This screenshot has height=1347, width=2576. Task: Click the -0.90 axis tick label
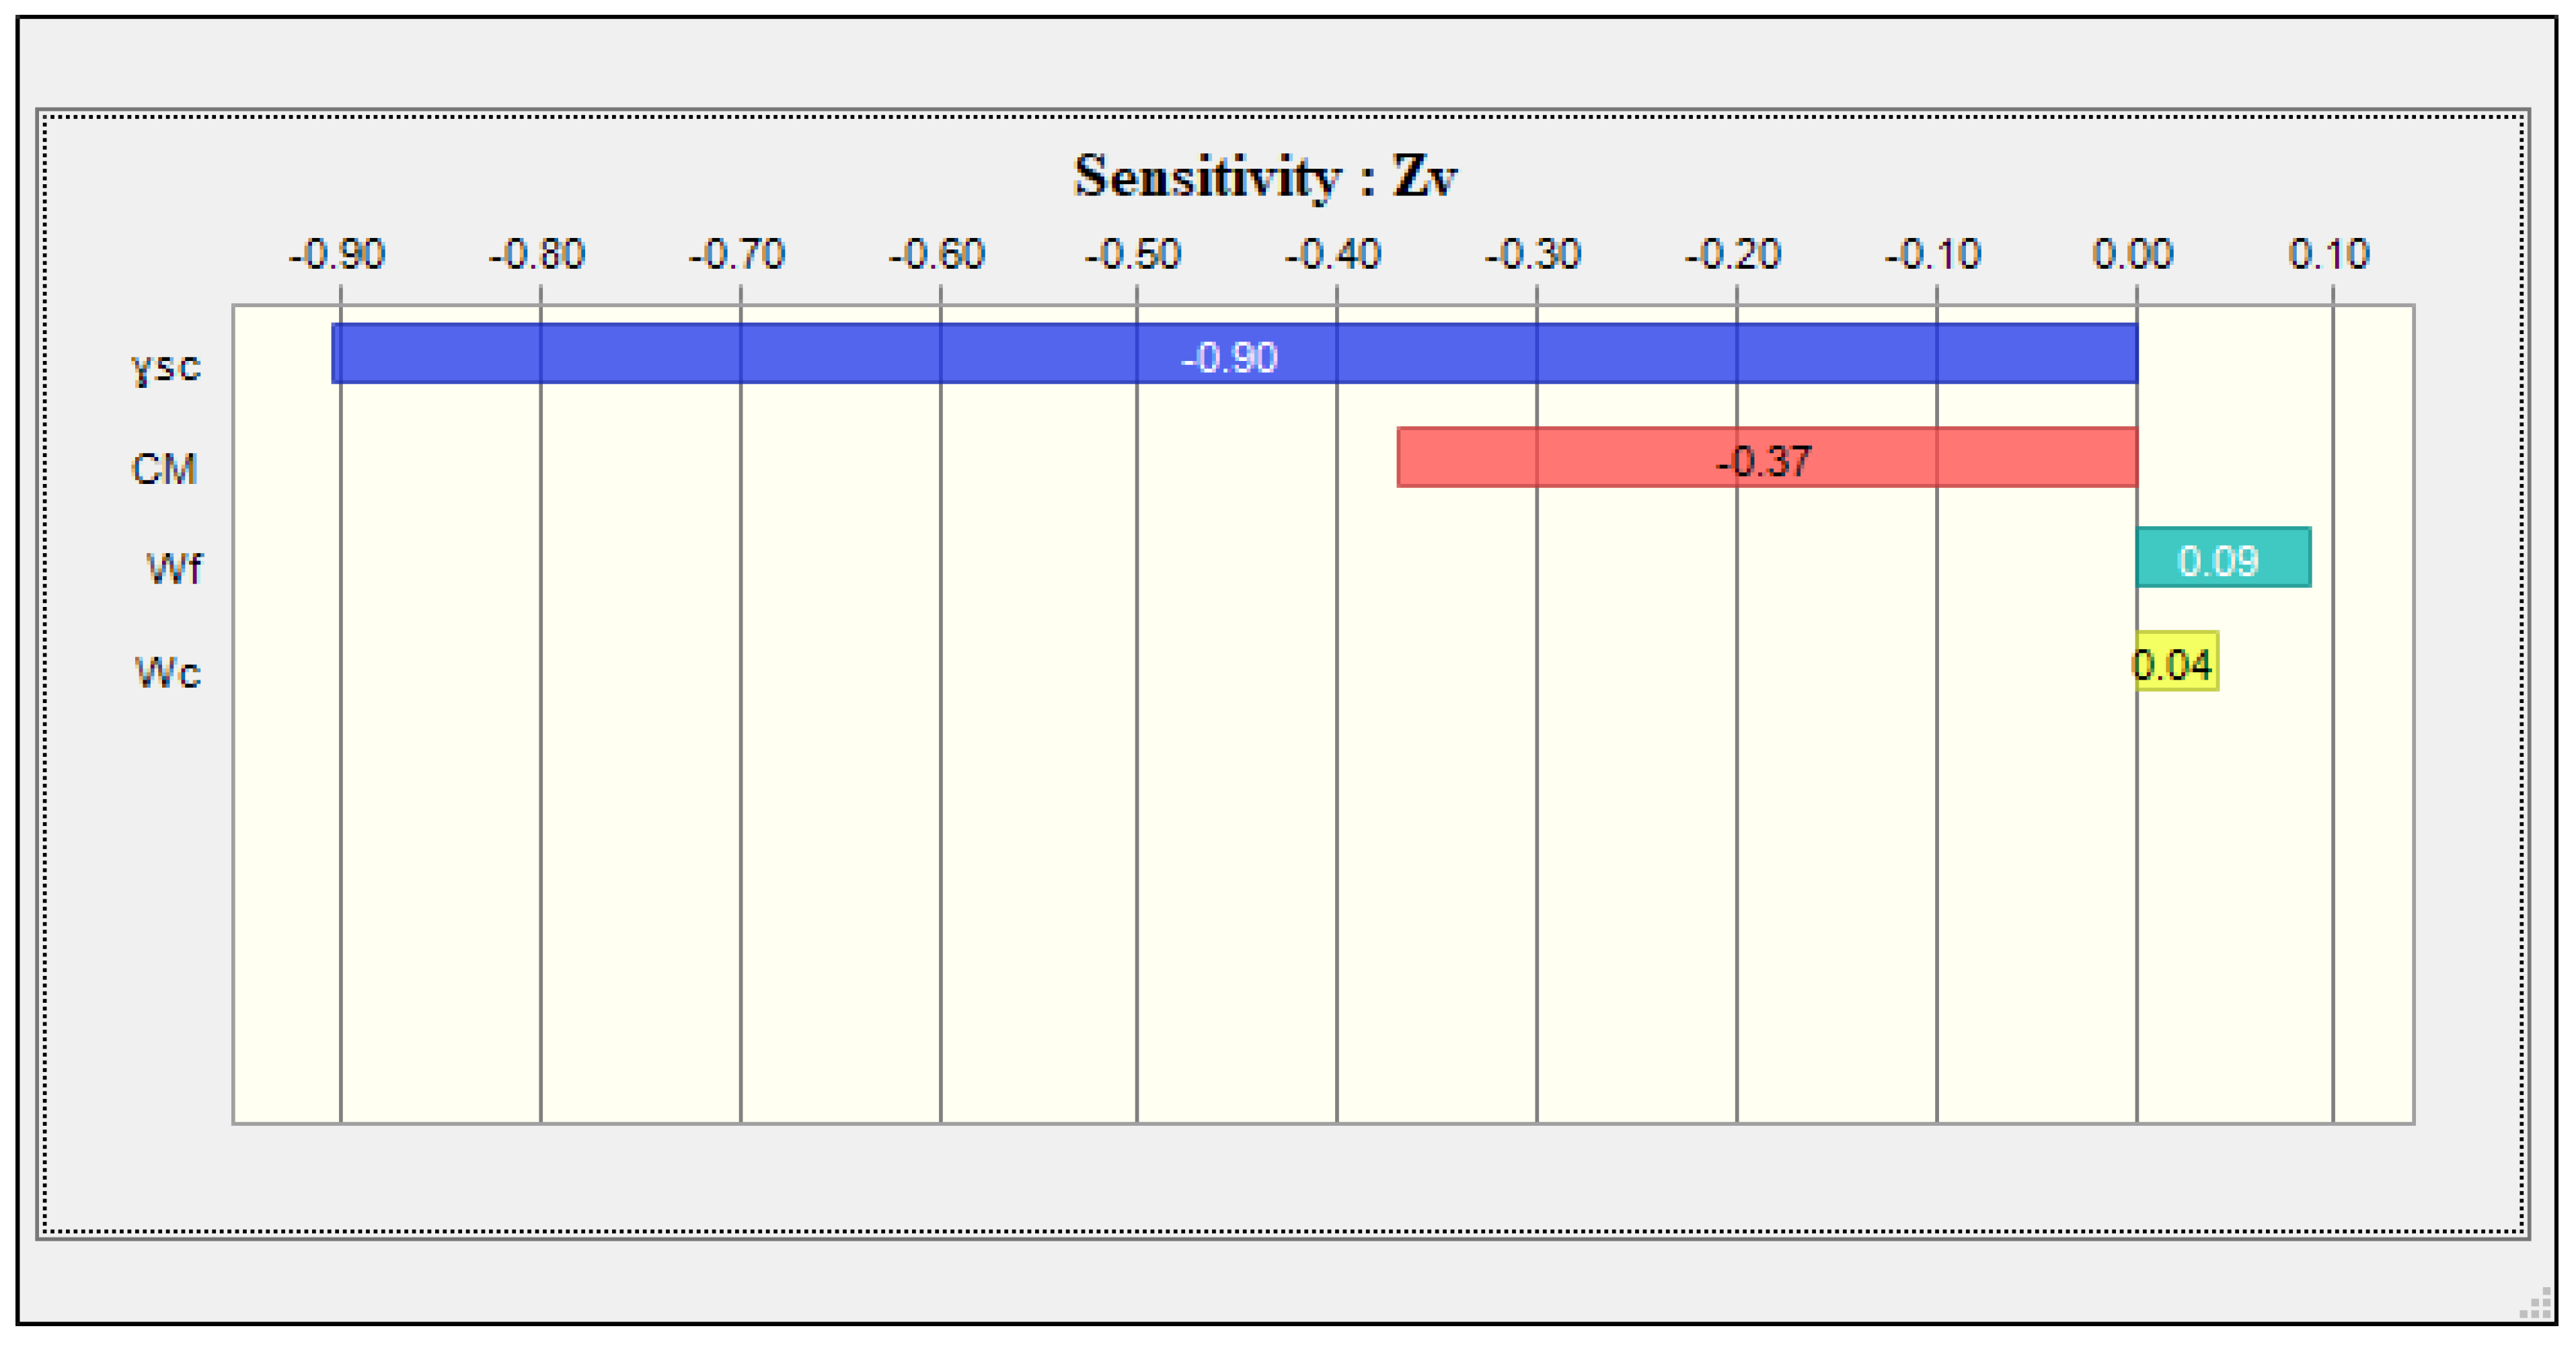point(337,255)
